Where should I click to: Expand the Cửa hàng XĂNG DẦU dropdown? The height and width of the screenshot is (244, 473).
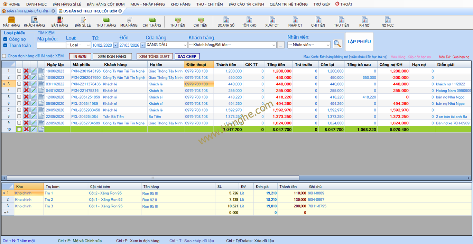click(185, 45)
